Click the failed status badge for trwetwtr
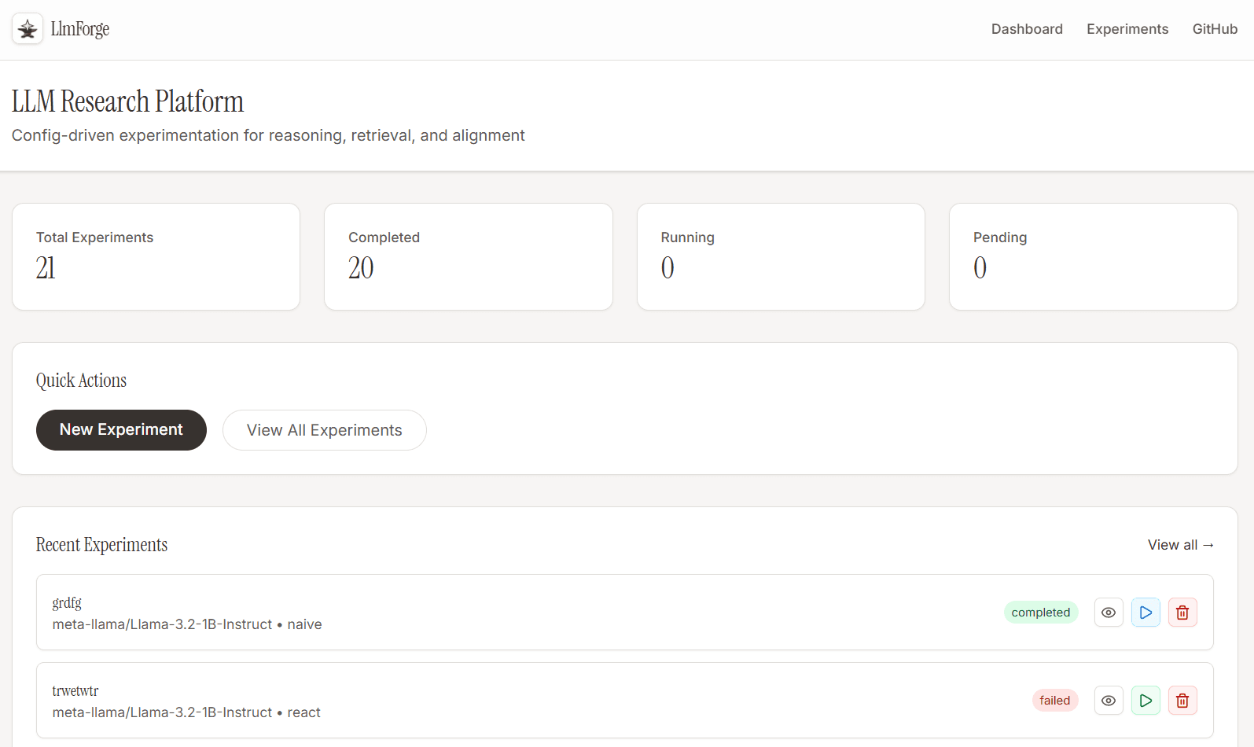This screenshot has height=747, width=1254. (1054, 701)
